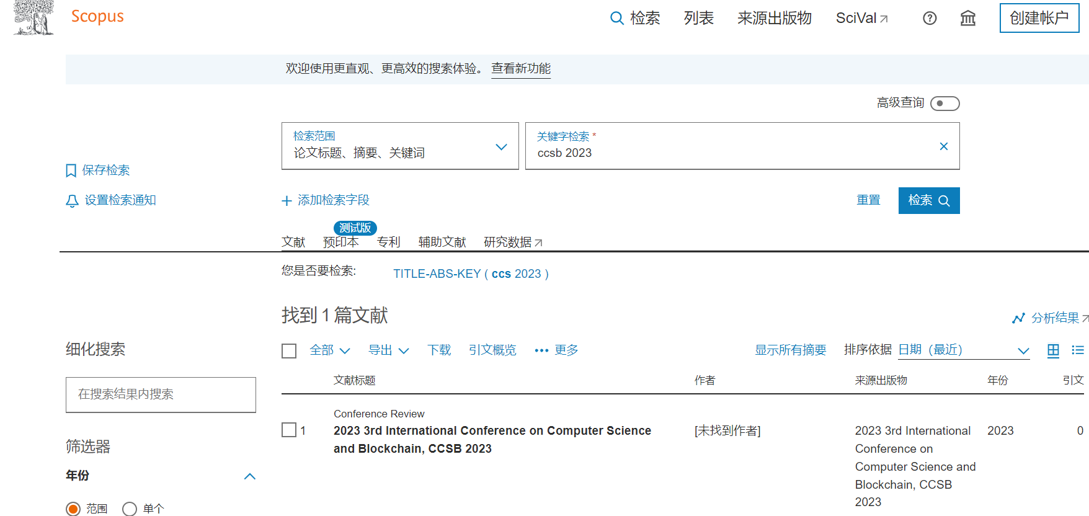Expand the 检索范围 dropdown
Image resolution: width=1089 pixels, height=516 pixels.
coord(400,146)
